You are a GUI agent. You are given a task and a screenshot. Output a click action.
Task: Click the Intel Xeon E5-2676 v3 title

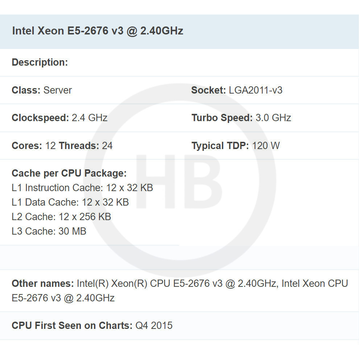pyautogui.click(x=98, y=31)
